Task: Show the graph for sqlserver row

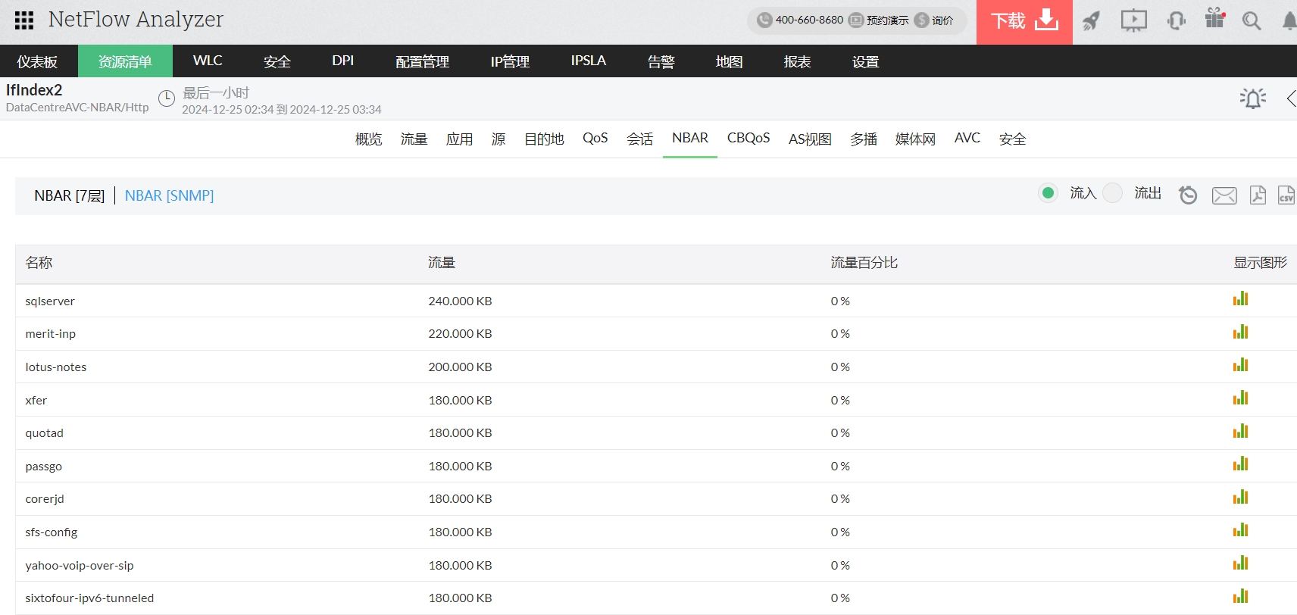Action: click(1240, 299)
